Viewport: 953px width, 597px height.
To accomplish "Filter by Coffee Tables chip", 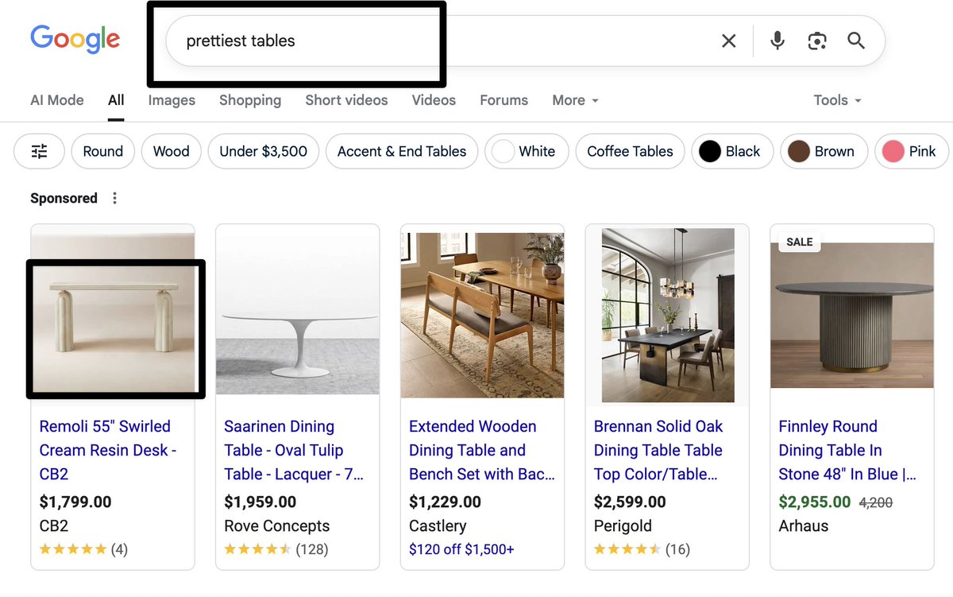I will pyautogui.click(x=630, y=151).
